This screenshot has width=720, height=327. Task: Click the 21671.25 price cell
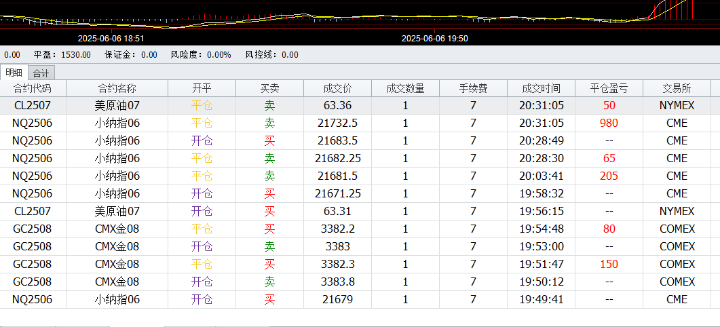point(337,193)
